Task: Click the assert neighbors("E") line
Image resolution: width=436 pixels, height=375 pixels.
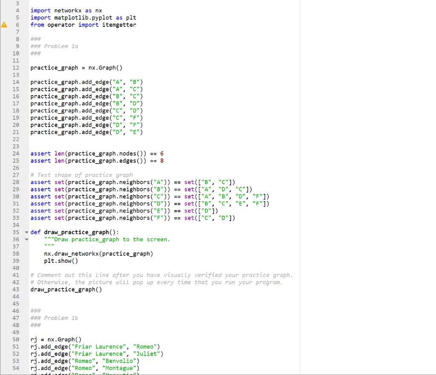Action: tap(124, 211)
